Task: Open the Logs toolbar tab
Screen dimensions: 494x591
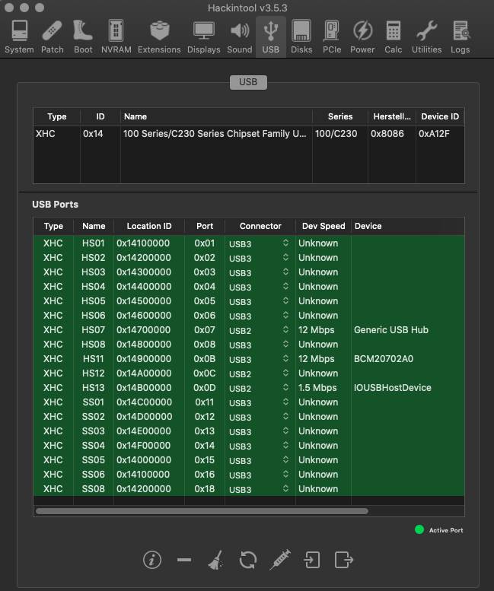Action: pos(460,37)
